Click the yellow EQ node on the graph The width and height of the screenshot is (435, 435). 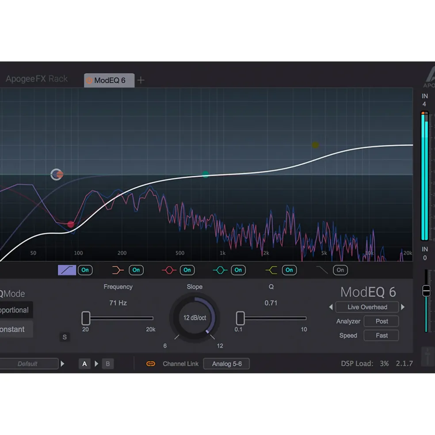coord(315,145)
